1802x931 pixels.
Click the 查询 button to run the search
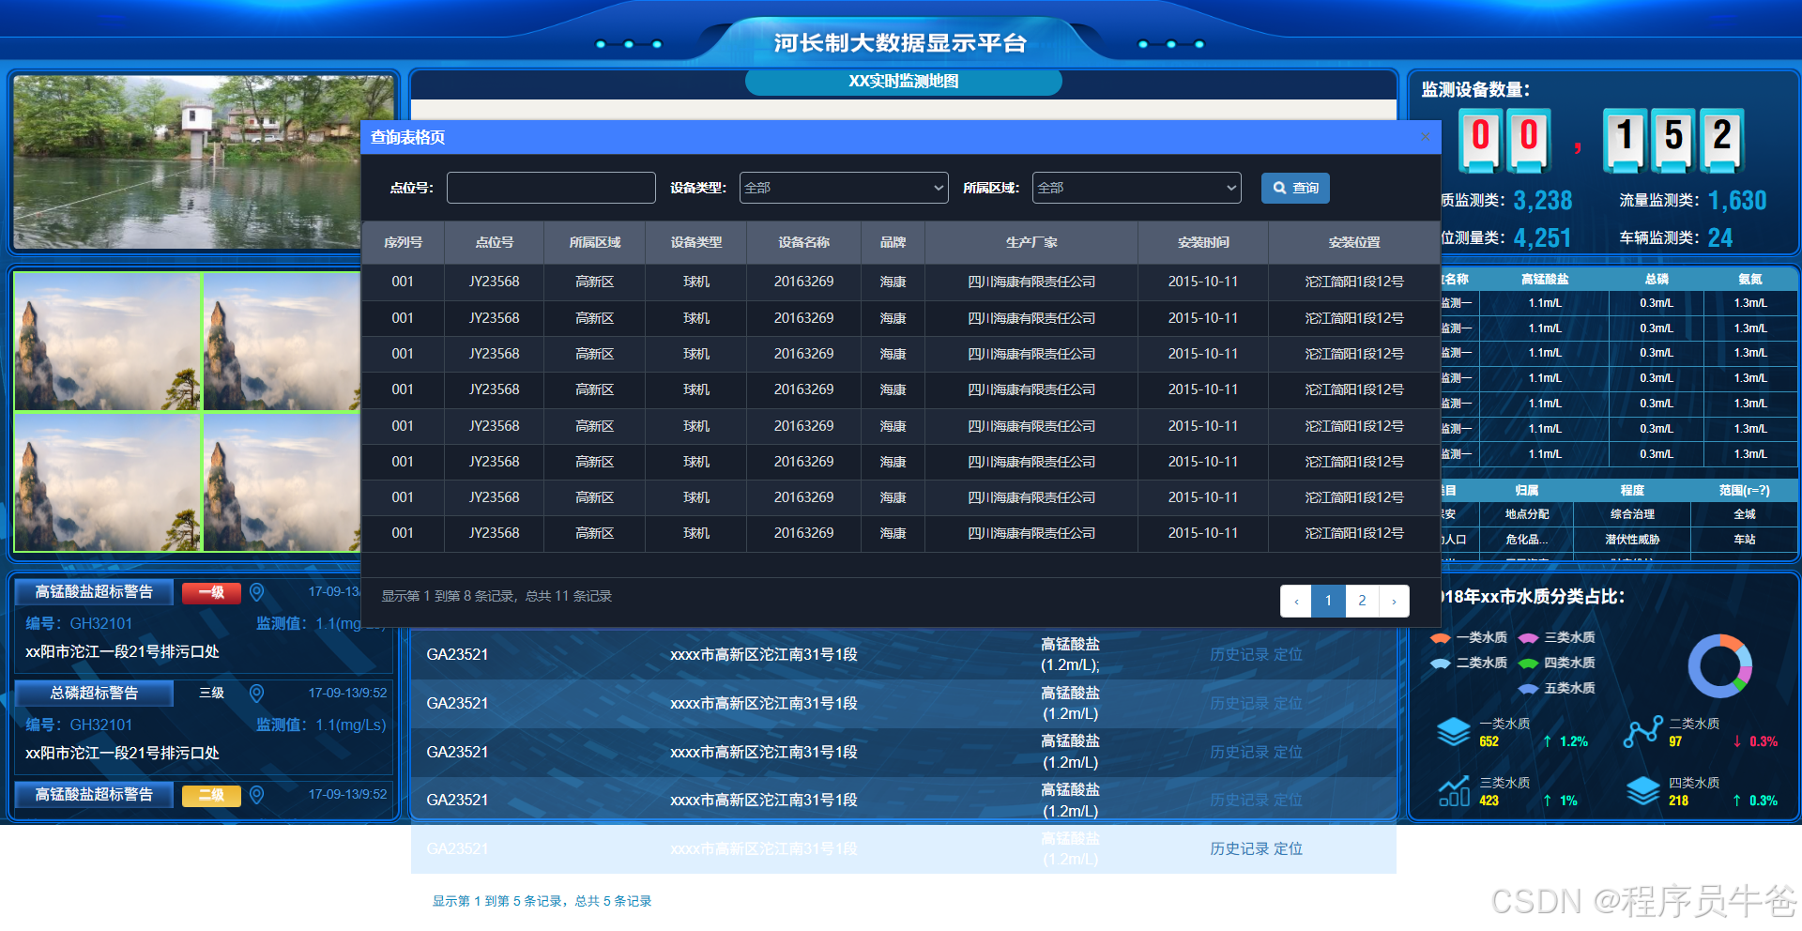[1295, 188]
